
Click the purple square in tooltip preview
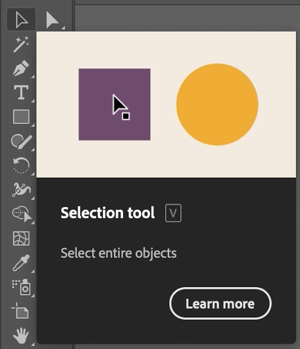[114, 105]
